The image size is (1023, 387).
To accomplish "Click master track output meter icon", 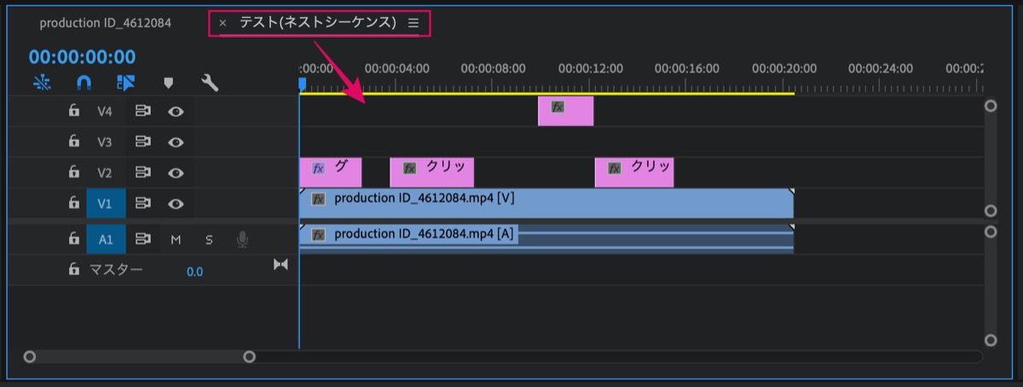I will tap(280, 264).
